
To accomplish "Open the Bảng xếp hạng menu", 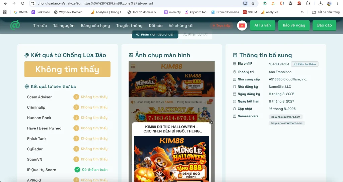I will click(x=95, y=25).
